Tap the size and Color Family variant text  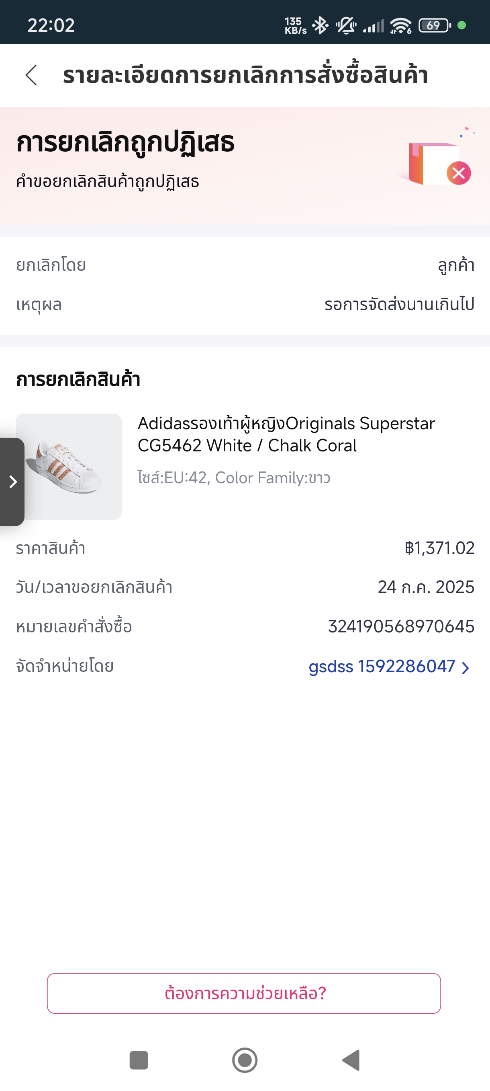(x=234, y=478)
